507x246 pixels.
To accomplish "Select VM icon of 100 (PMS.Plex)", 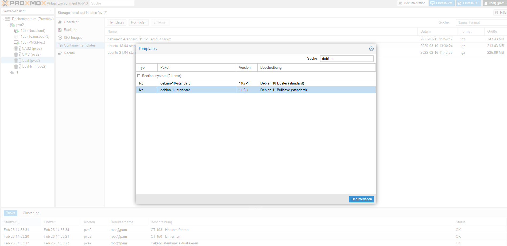I will (x=17, y=43).
